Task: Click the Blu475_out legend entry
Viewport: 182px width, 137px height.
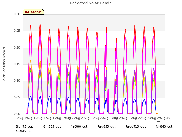Action: pos(22,126)
